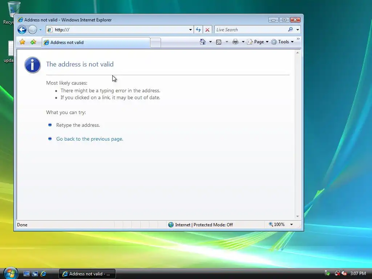The image size is (372, 279).
Task: Close the Internet Explorer window
Action: [295, 20]
